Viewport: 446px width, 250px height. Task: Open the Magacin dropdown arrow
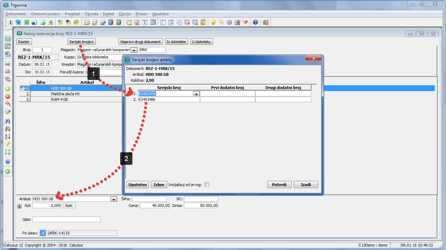tap(134, 50)
